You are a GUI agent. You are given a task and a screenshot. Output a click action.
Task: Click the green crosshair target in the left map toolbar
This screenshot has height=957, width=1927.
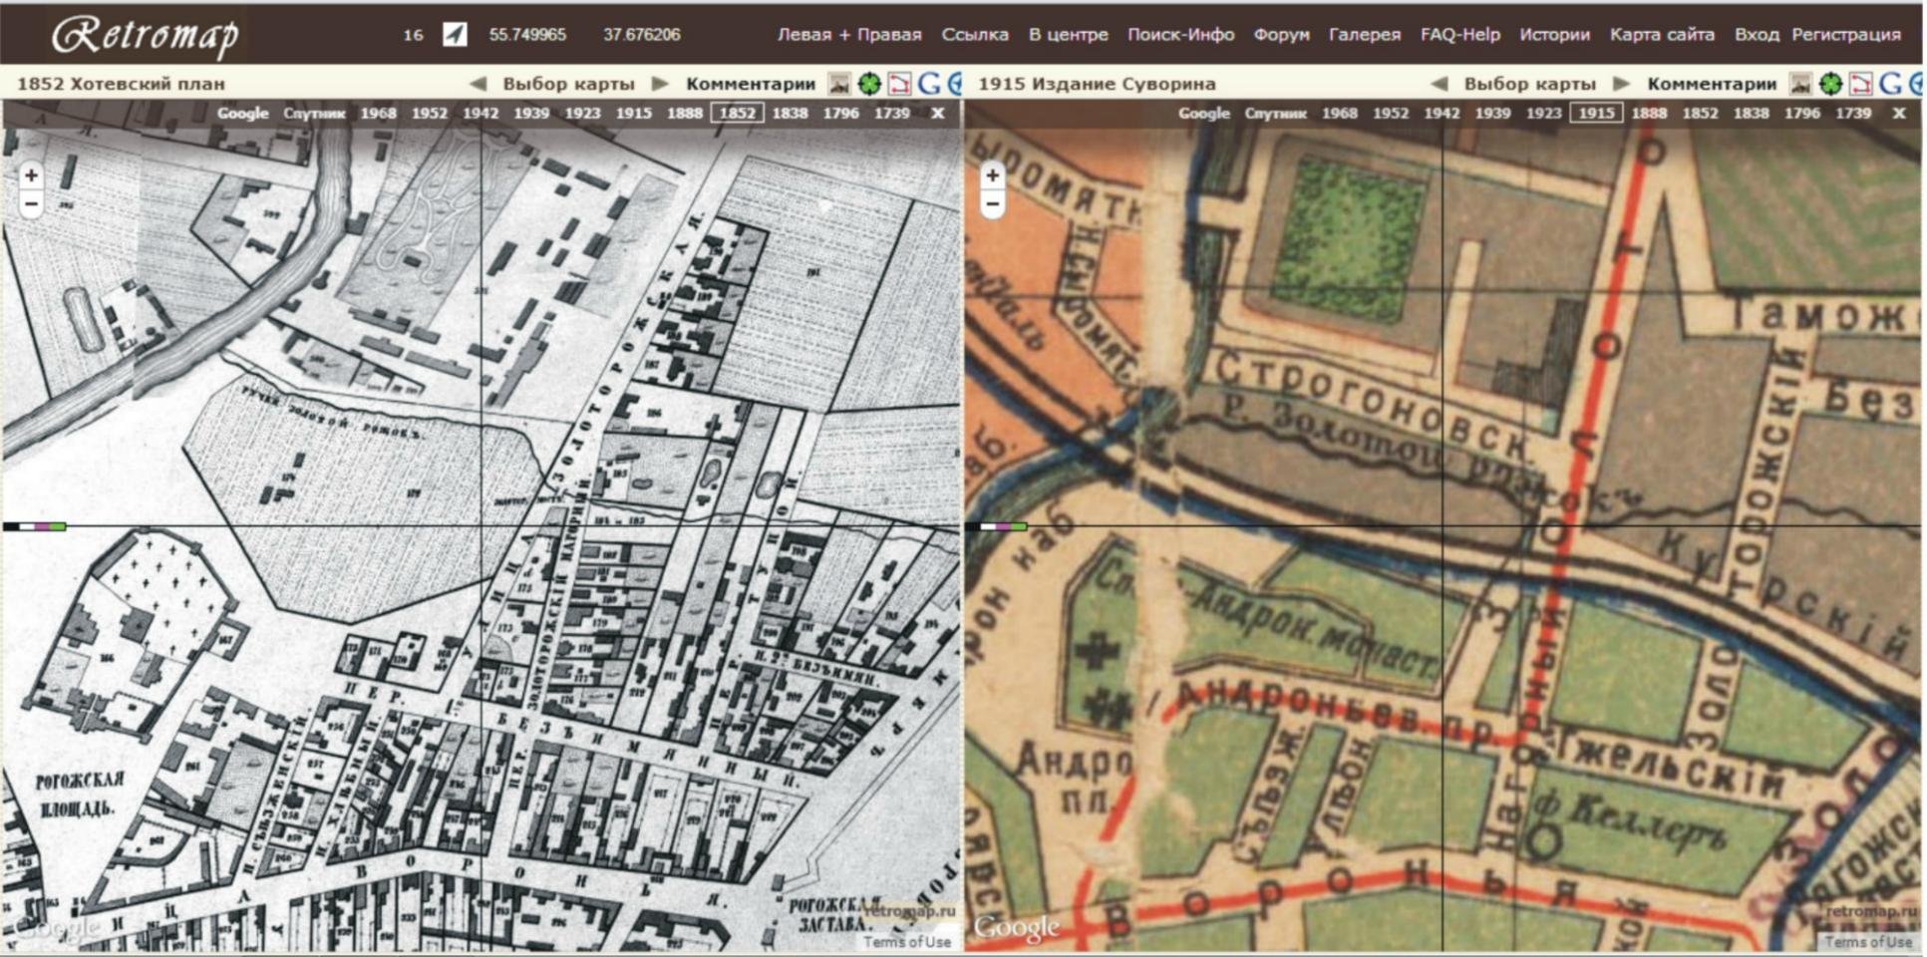click(x=869, y=84)
